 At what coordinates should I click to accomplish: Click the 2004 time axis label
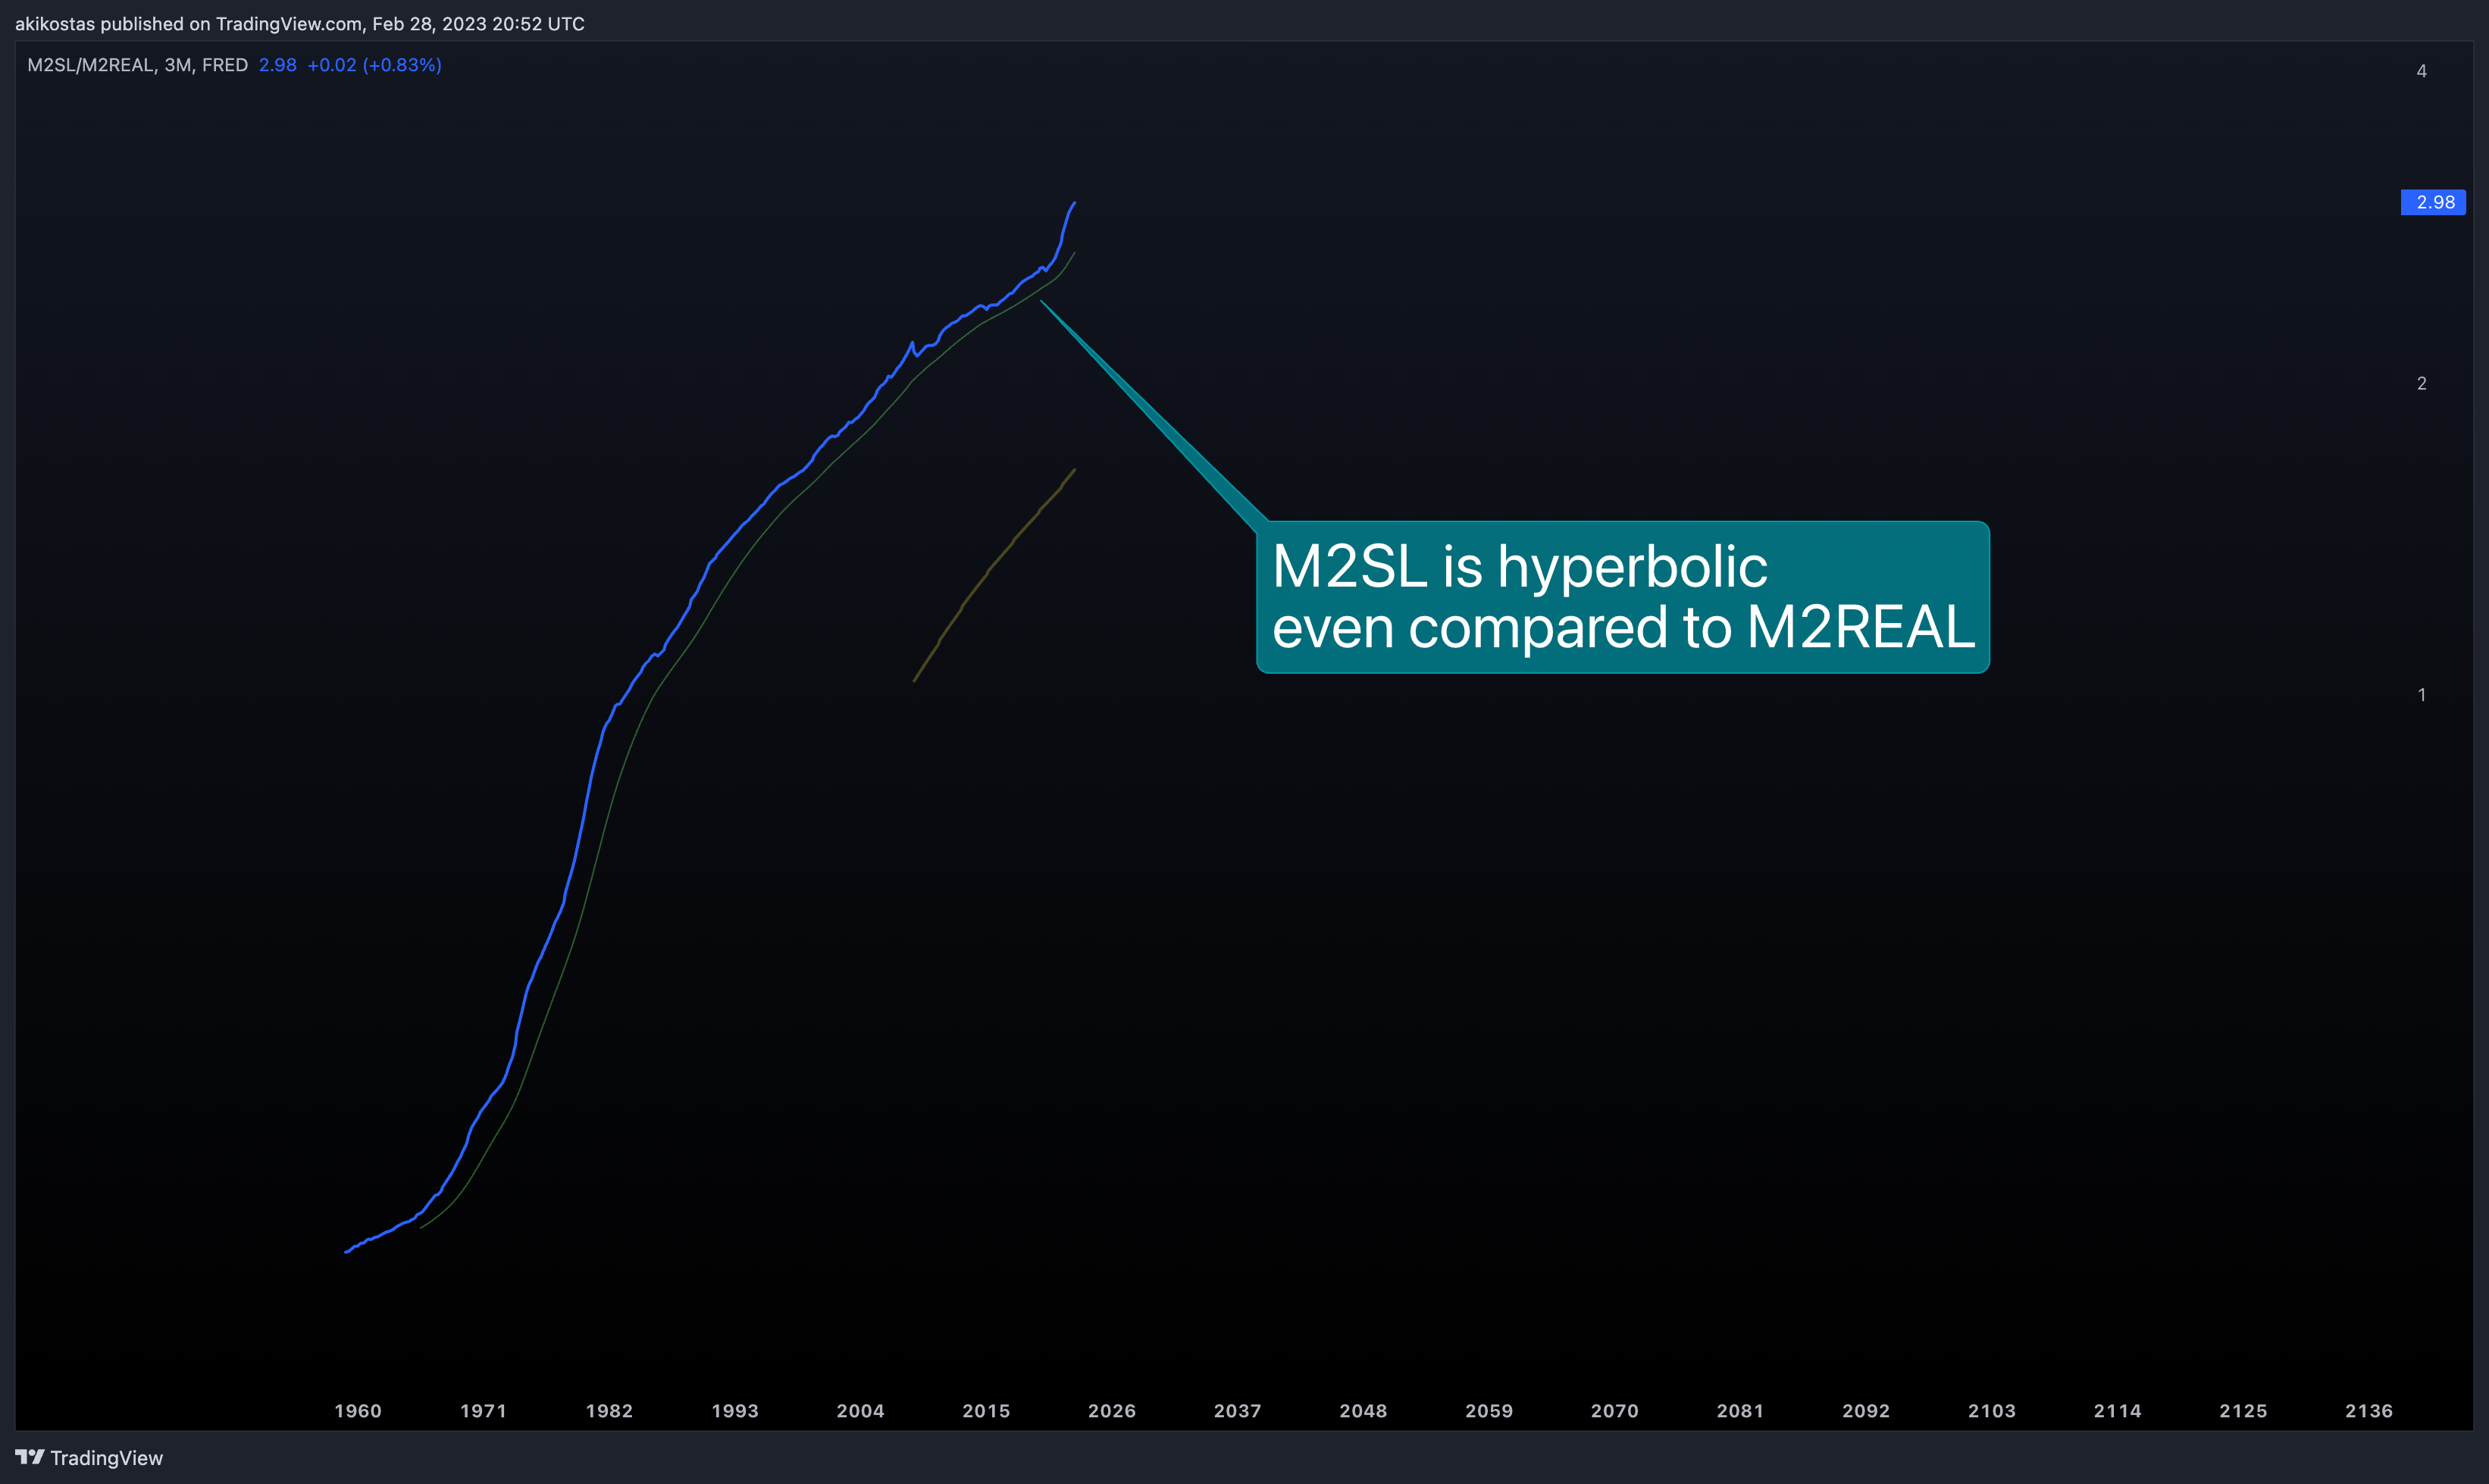[x=861, y=1411]
